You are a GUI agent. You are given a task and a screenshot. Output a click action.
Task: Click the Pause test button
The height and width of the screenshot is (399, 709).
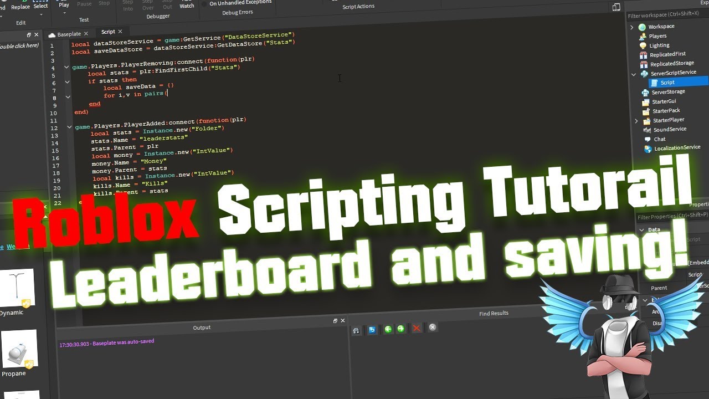pyautogui.click(x=84, y=4)
